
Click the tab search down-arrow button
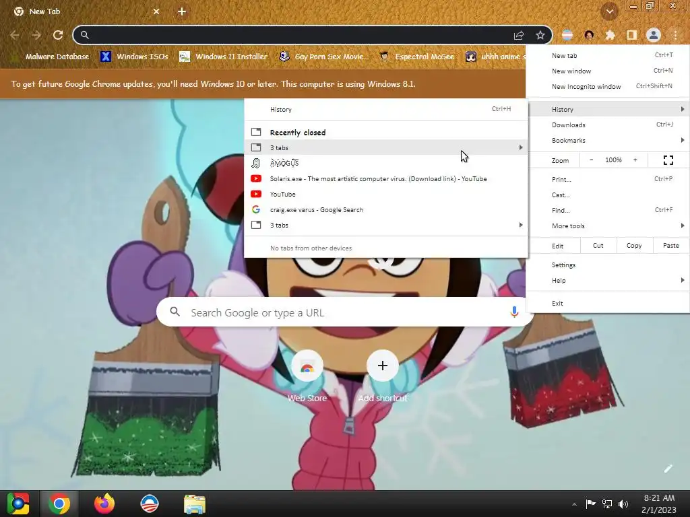click(x=610, y=11)
